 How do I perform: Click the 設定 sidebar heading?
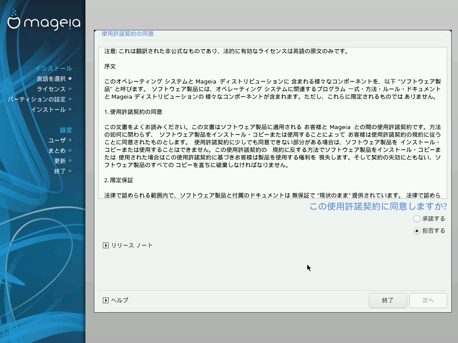coord(66,130)
